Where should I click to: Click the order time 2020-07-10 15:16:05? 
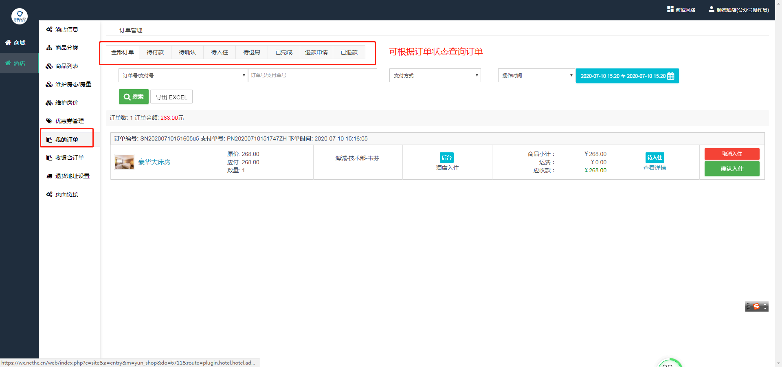click(x=341, y=138)
